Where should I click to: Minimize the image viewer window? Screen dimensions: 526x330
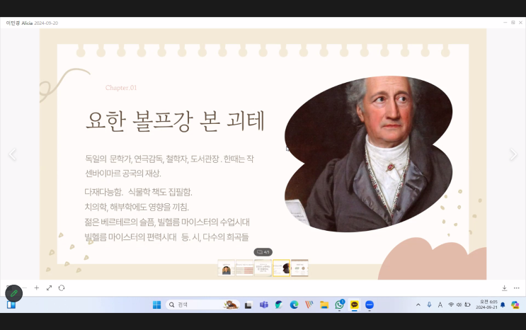pos(505,23)
